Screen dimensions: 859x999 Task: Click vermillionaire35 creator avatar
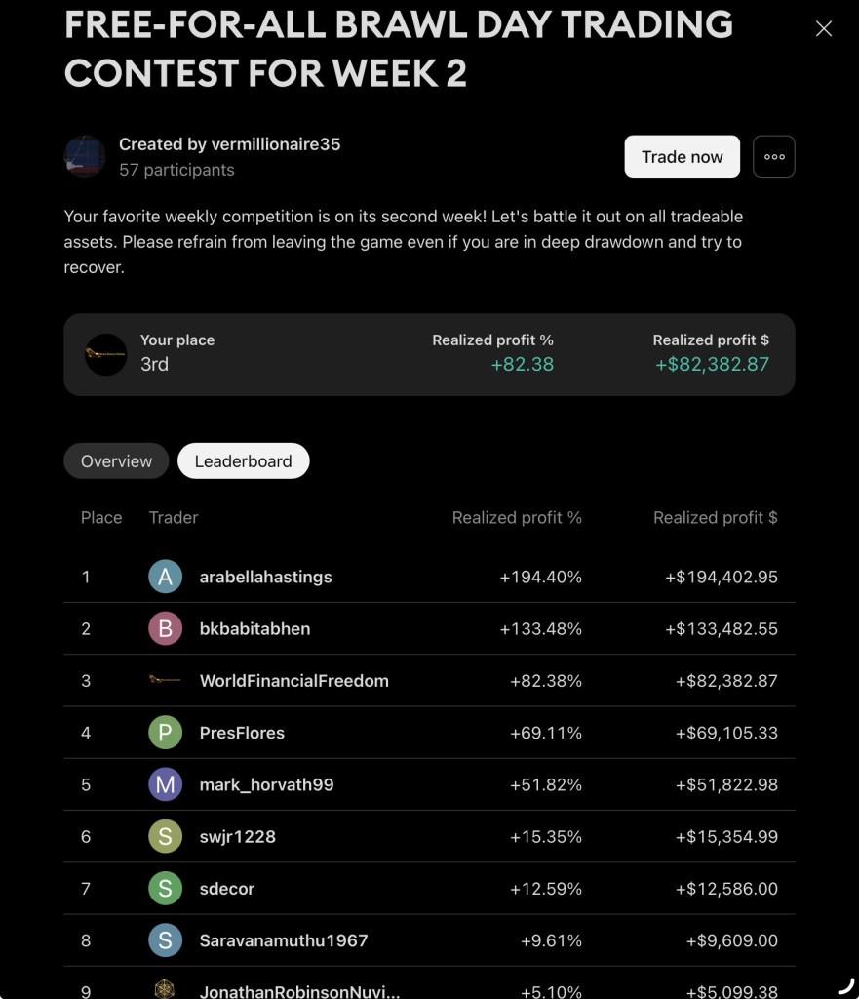pyautogui.click(x=85, y=156)
